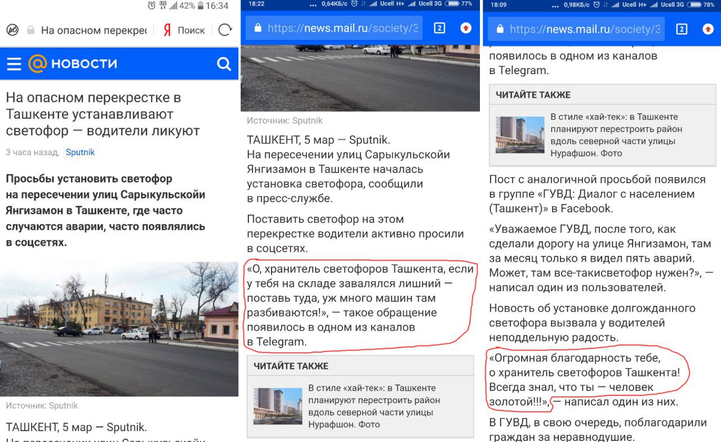Open the tab counter in the right browser
The image size is (721, 442).
[x=682, y=29]
